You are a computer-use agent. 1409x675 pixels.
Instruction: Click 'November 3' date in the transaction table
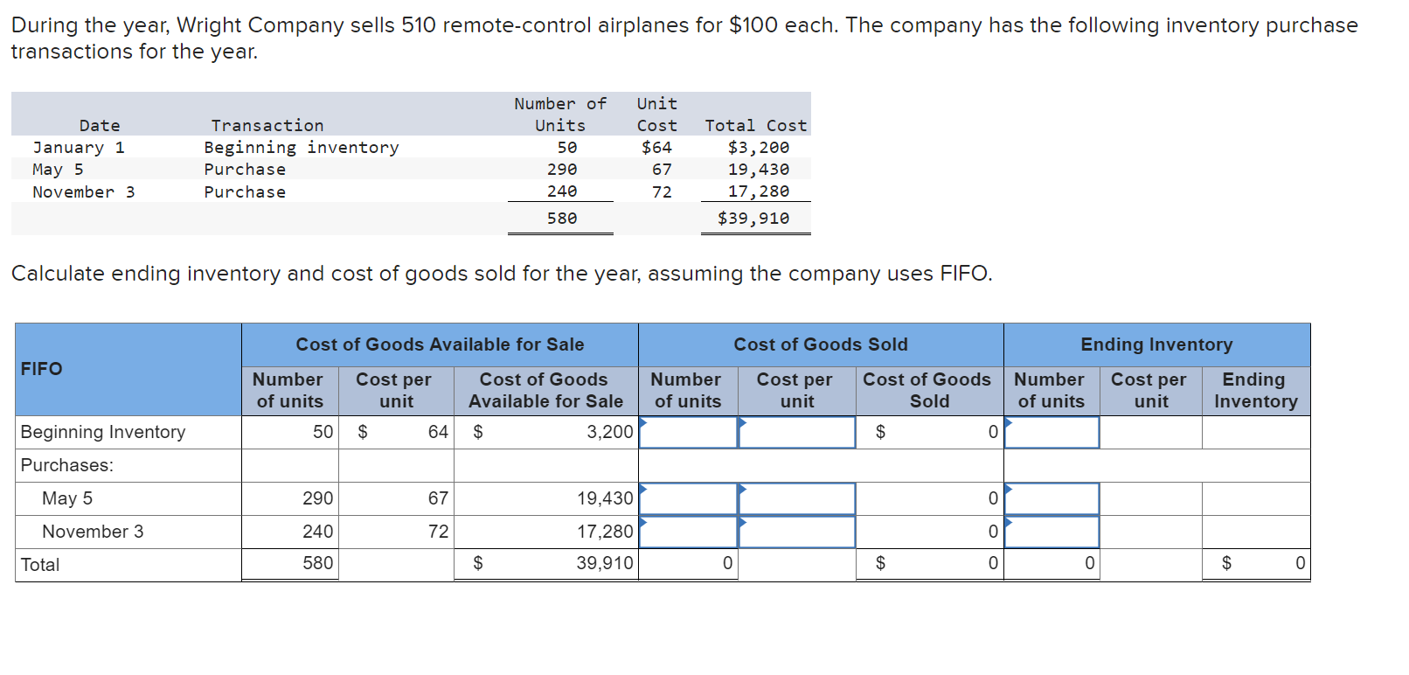coord(84,192)
